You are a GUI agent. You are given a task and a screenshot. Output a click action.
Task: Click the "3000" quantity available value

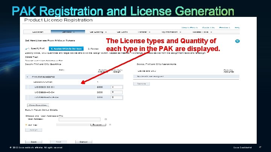100,92
